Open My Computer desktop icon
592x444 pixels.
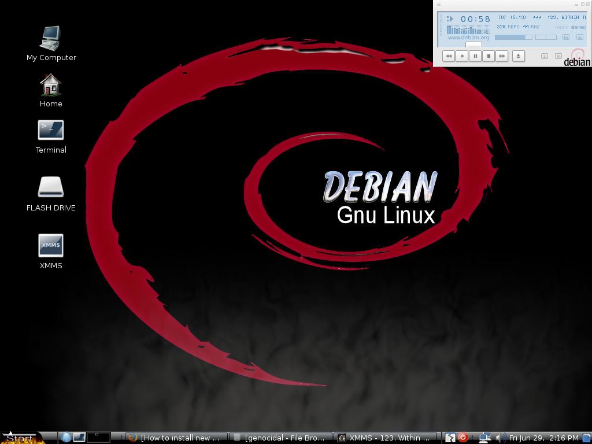[x=51, y=43]
